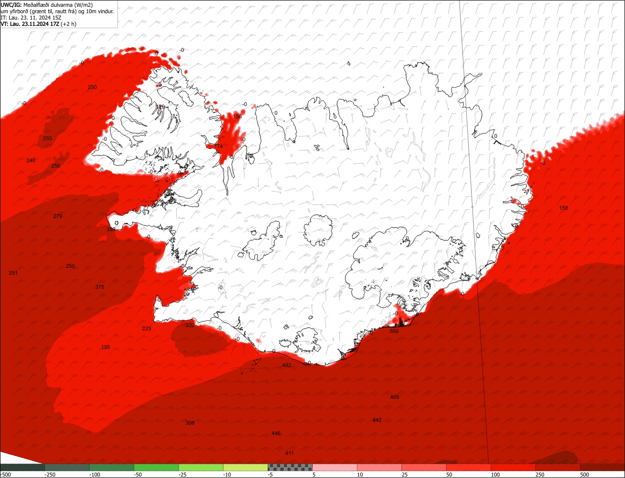This screenshot has width=625, height=478.
Task: Click the map value 502 on south coast
Action: pos(394,331)
